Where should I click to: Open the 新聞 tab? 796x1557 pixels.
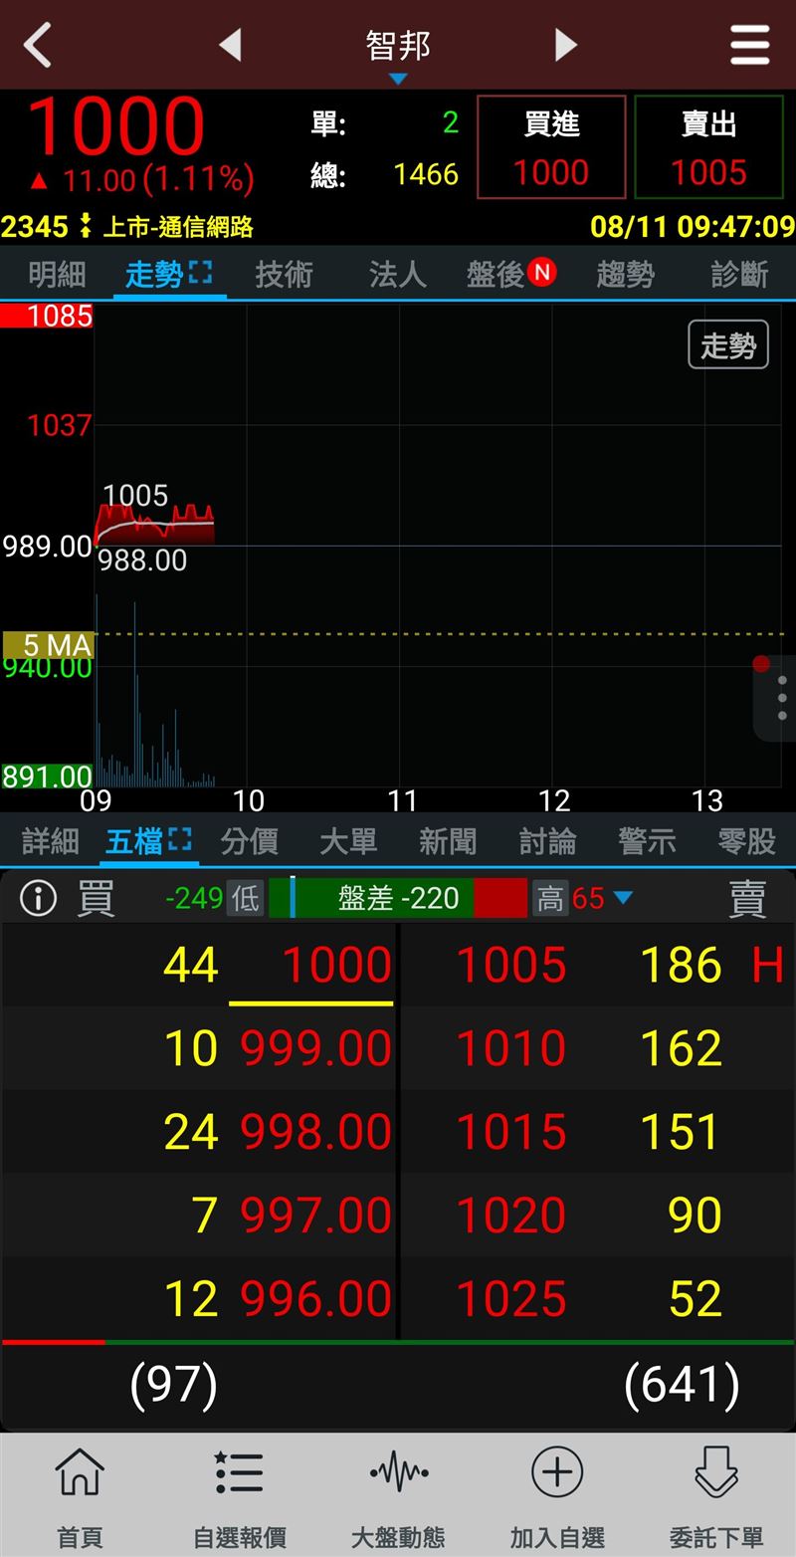point(448,841)
